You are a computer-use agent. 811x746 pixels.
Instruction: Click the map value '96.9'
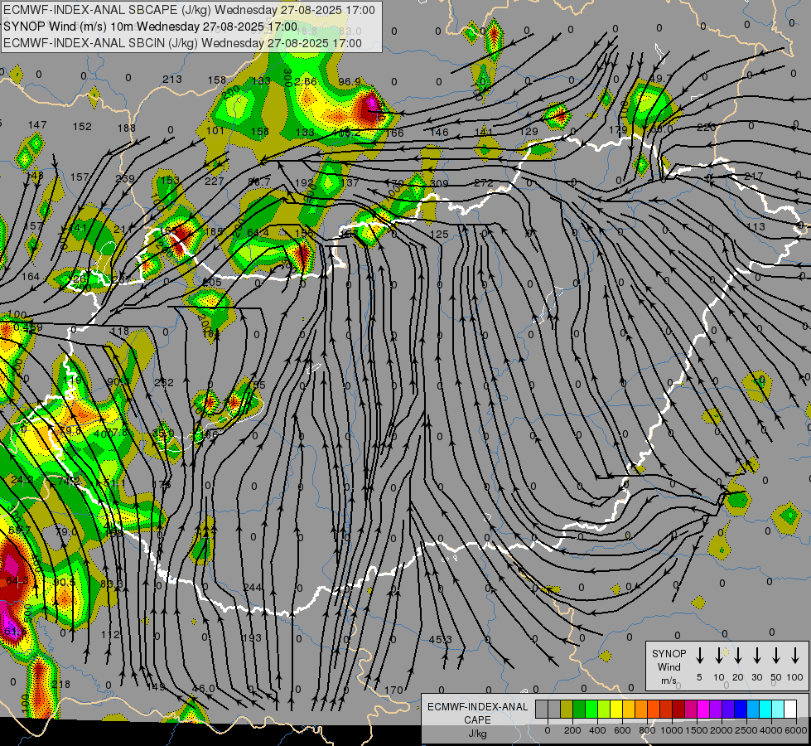pos(350,82)
